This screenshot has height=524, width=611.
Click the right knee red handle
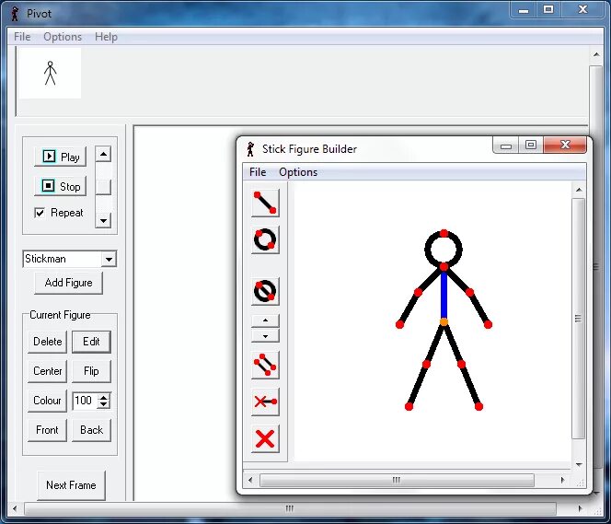coord(461,364)
